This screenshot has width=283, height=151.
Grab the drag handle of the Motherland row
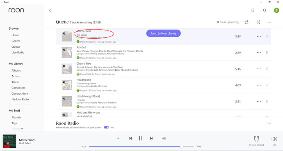267,36
